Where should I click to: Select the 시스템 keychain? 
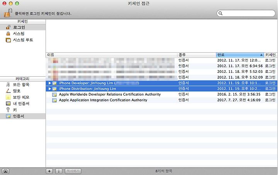pyautogui.click(x=23, y=34)
